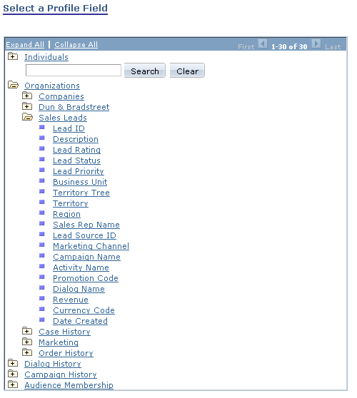Click the bullet icon beside Description
The image size is (357, 398).
point(42,138)
